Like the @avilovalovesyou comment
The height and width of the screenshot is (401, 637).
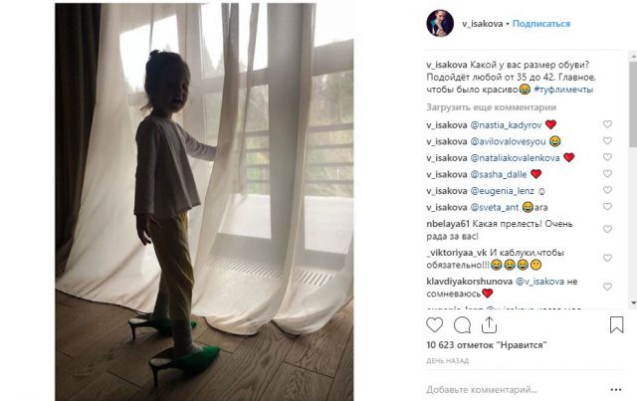[x=607, y=141]
